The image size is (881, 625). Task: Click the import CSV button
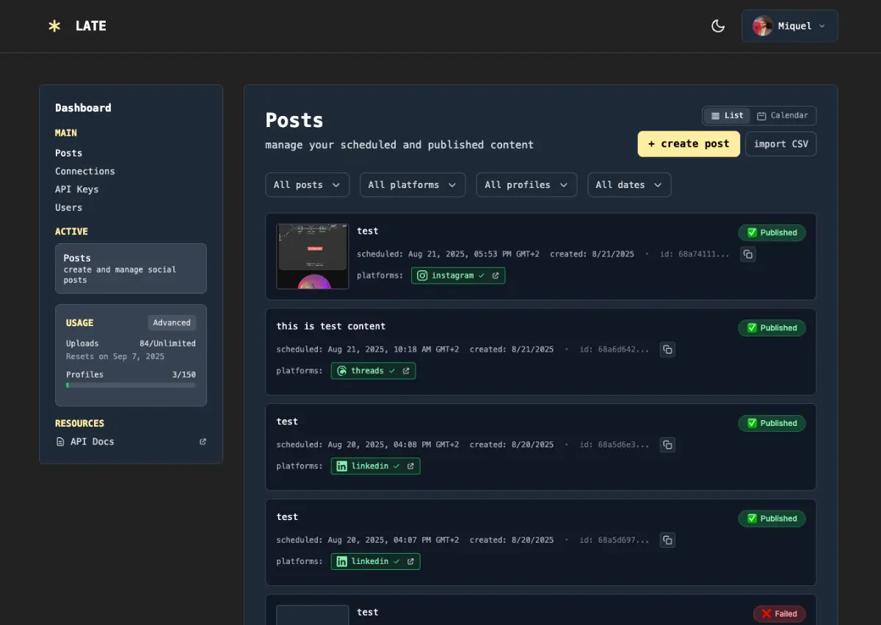click(x=780, y=144)
